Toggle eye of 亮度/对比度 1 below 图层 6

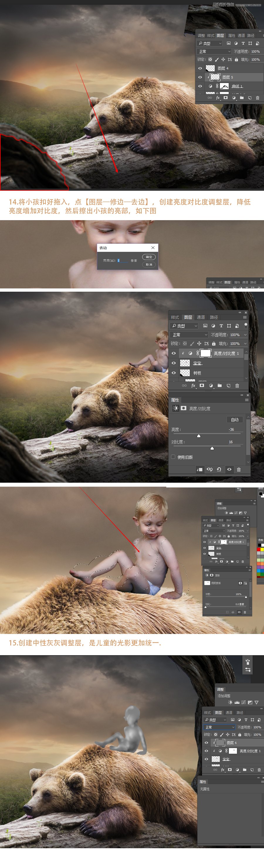click(206, 751)
